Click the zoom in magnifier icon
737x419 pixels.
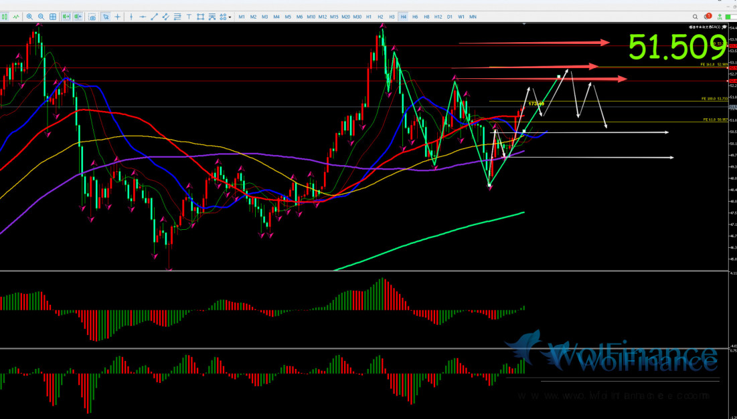point(29,17)
